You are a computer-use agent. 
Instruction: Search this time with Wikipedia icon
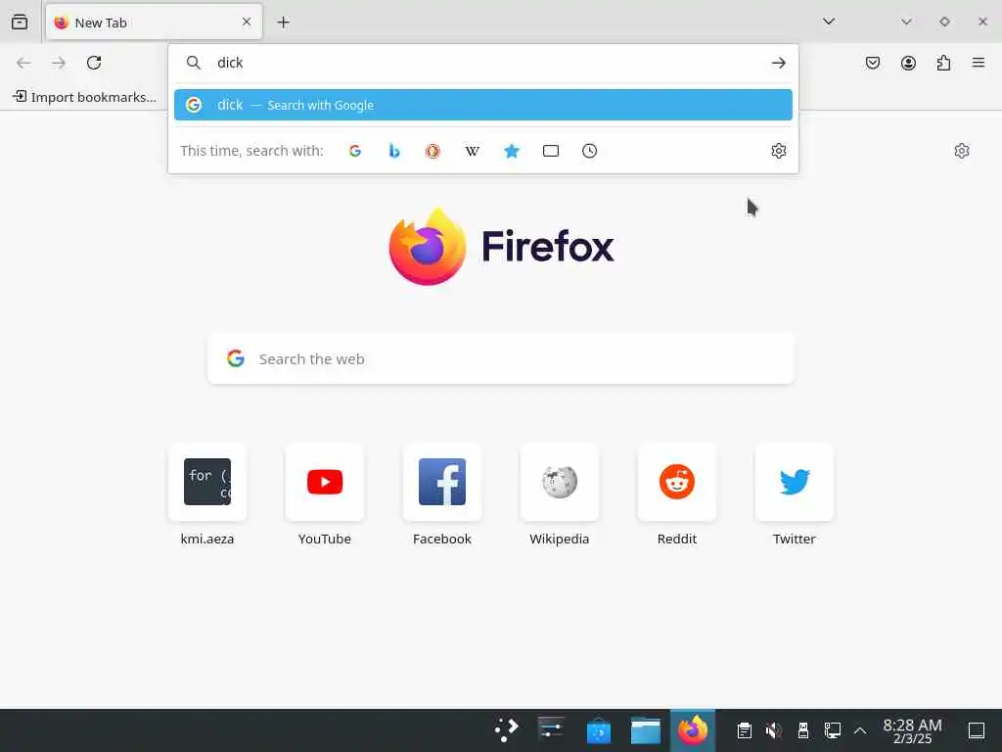tap(473, 151)
